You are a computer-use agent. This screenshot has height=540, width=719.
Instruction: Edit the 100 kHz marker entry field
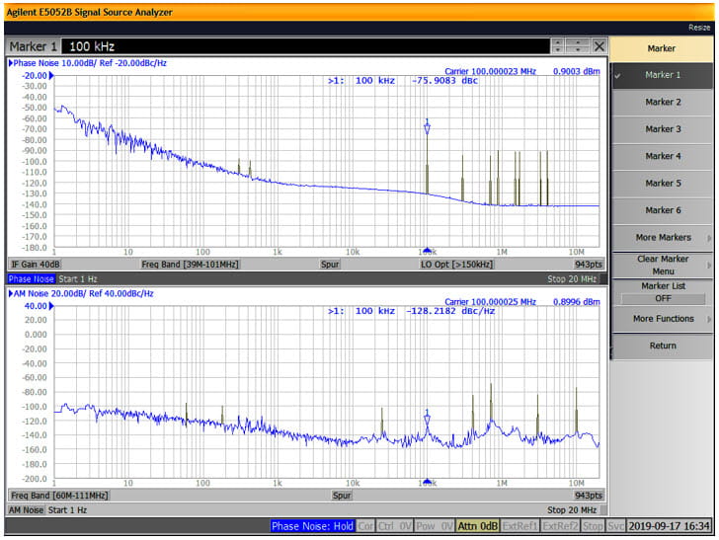305,46
